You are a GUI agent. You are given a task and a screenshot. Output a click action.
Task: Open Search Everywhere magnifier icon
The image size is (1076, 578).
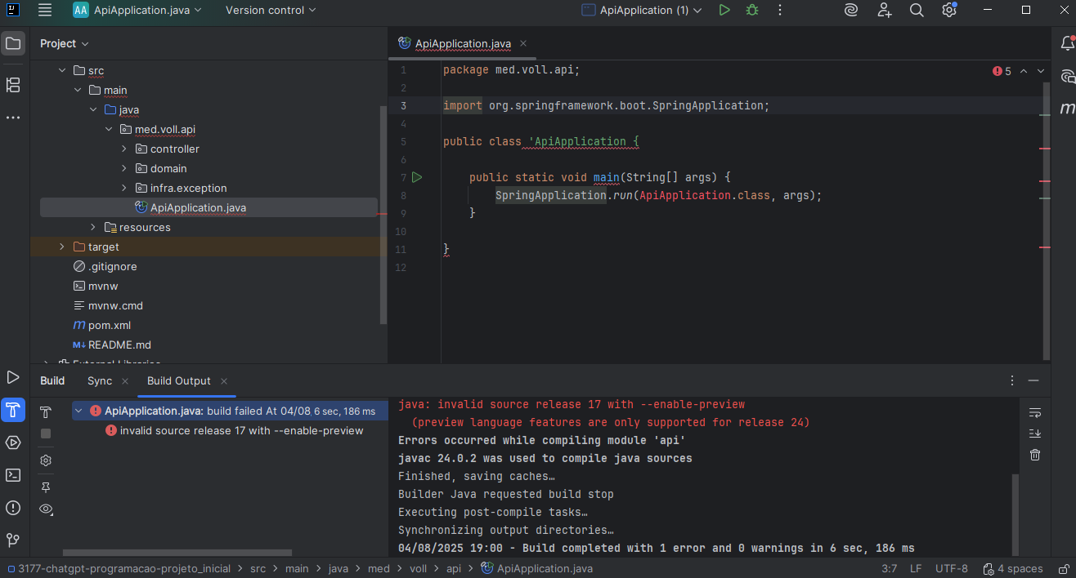(917, 11)
